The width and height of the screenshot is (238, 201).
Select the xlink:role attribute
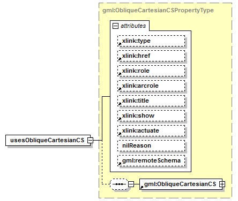[x=151, y=71]
